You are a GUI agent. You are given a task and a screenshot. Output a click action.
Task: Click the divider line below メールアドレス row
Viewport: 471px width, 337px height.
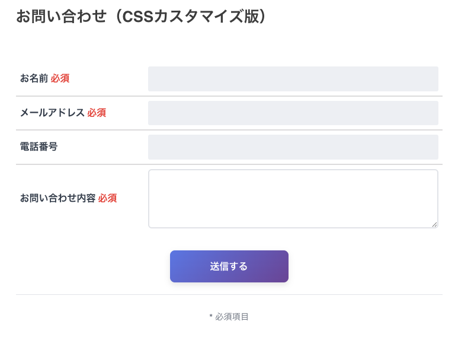[x=229, y=130]
